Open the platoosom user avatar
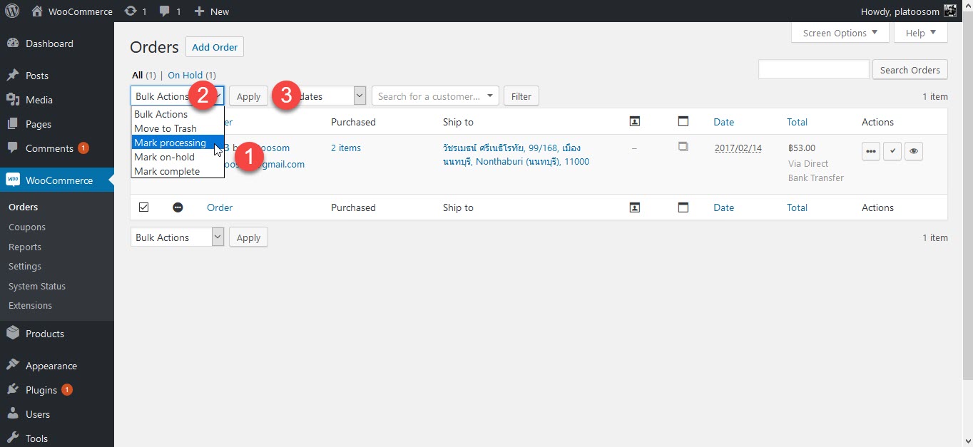Viewport: 973px width, 447px height. coord(949,11)
